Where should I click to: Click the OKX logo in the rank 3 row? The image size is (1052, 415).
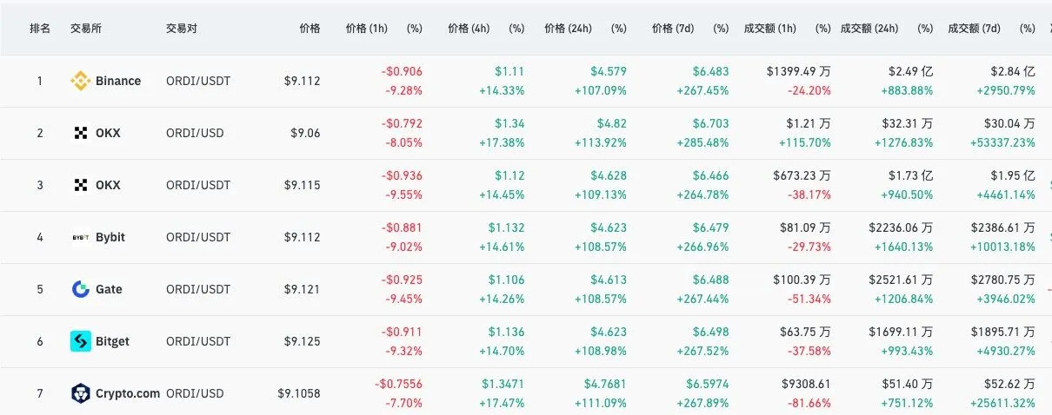[x=81, y=185]
